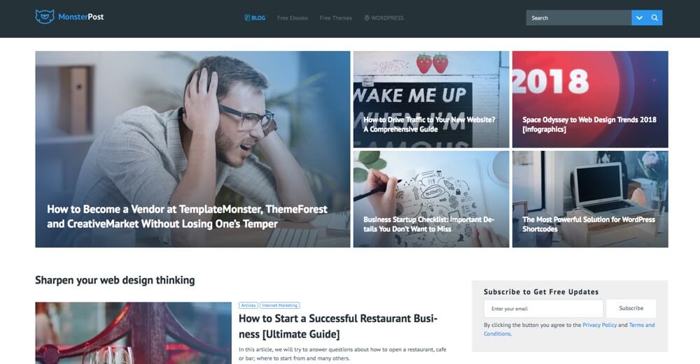This screenshot has width=700, height=364.
Task: Click the 'Sharpen your web design thinking' heading
Action: tap(115, 280)
